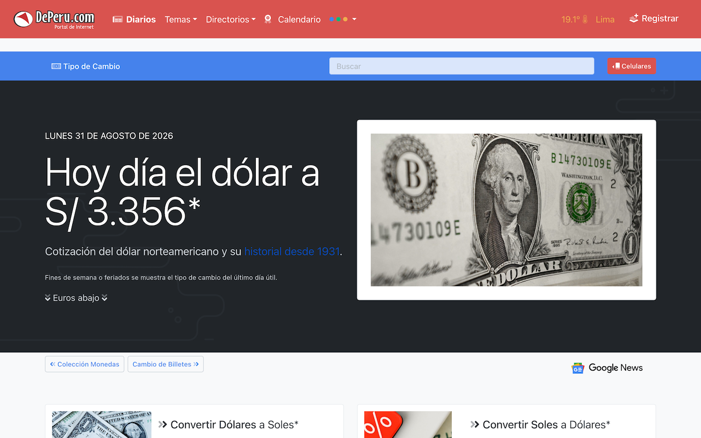Expand the three colored dots menu
701x438 pixels.
coord(343,19)
